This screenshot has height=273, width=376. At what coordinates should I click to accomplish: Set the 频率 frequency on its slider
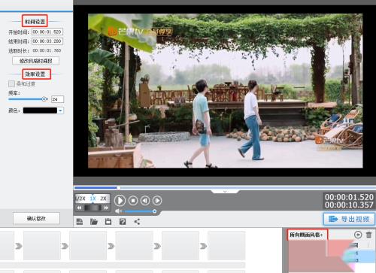coord(28,99)
